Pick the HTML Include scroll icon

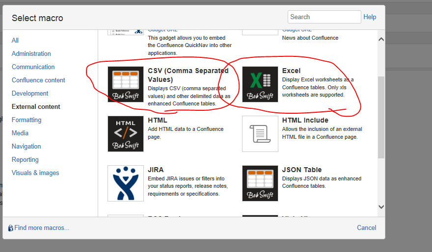[260, 134]
